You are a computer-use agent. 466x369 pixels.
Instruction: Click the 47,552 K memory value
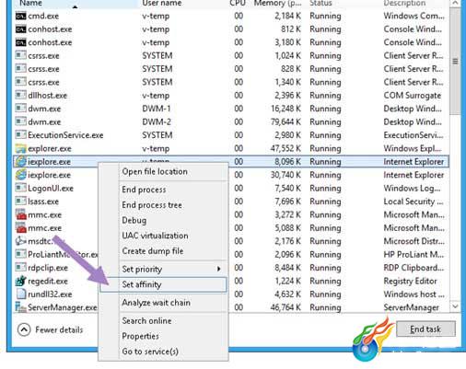click(285, 148)
